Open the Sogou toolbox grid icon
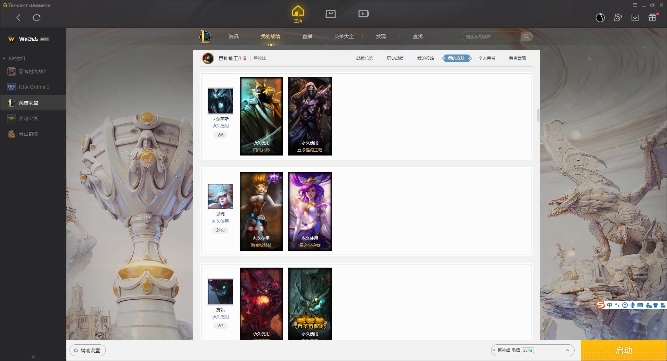This screenshot has width=667, height=361. [x=663, y=305]
